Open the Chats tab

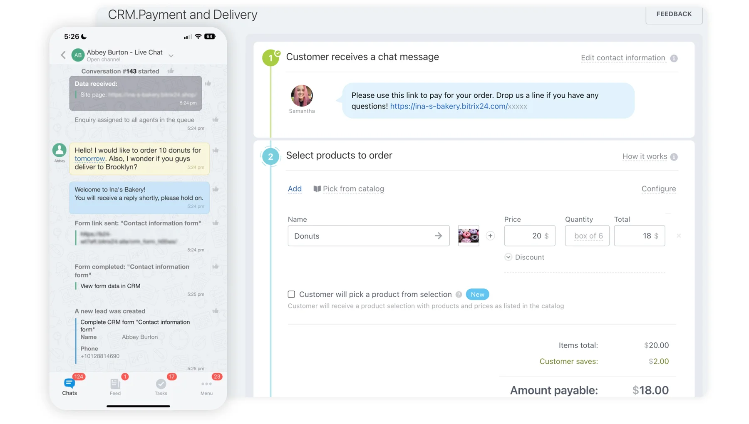[69, 387]
